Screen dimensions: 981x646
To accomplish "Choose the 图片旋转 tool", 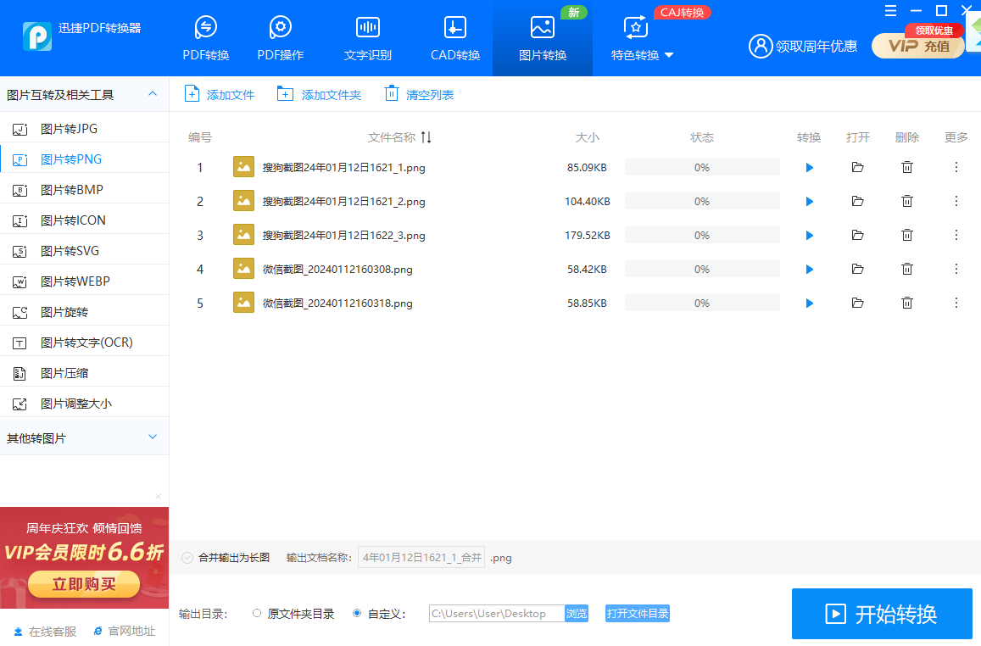I will 85,312.
